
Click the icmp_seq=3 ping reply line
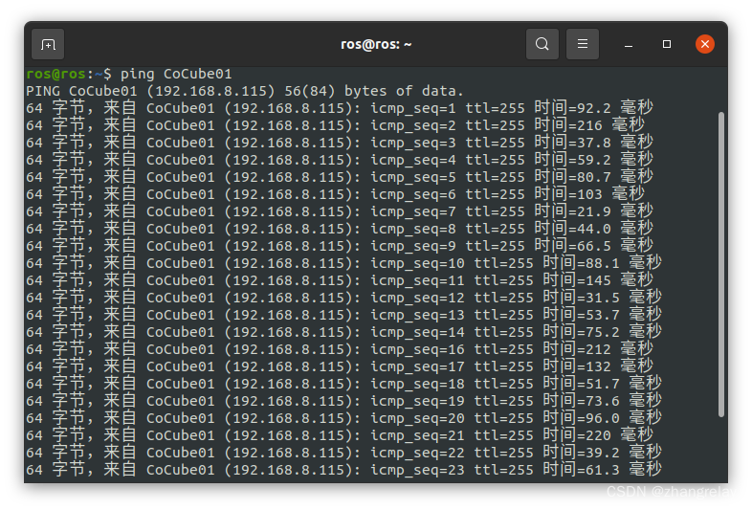pyautogui.click(x=340, y=143)
